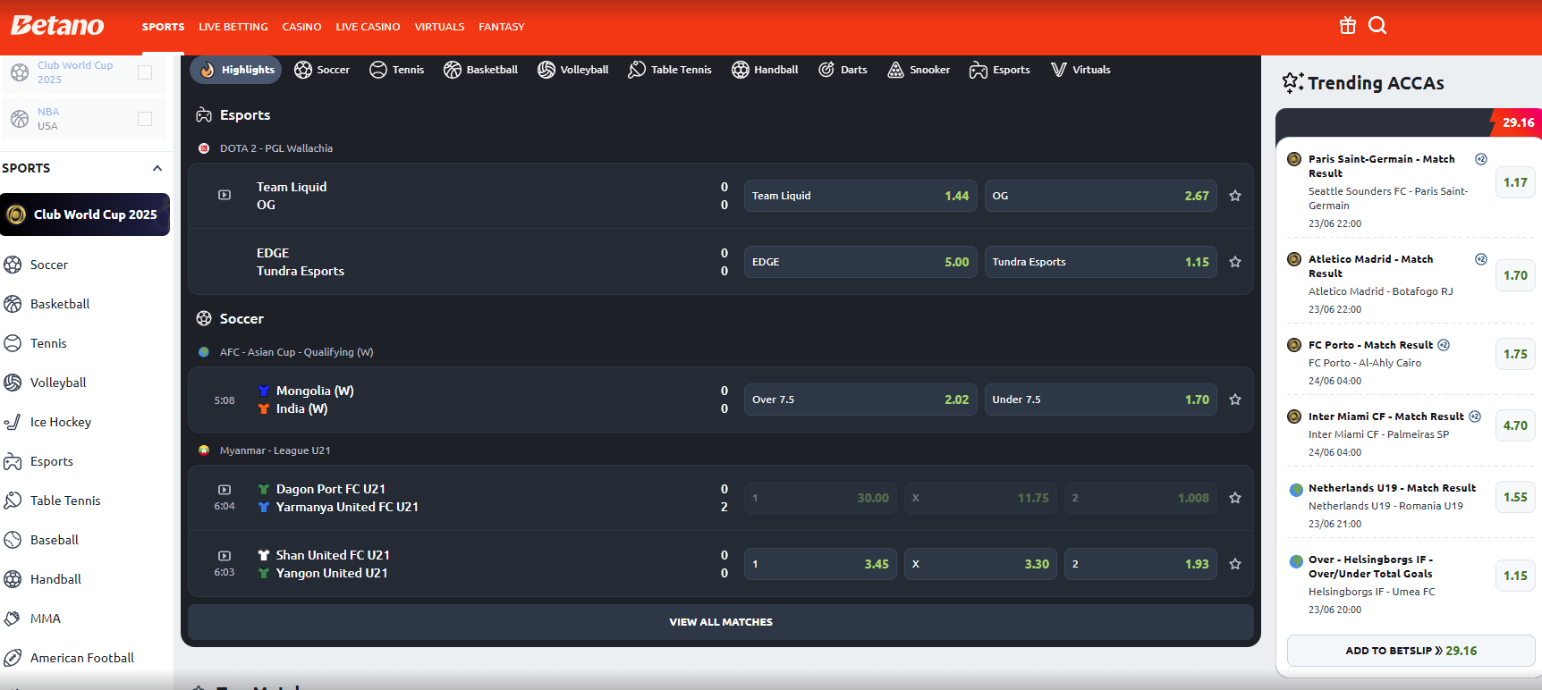1542x690 pixels.
Task: Select Over 7.5 at 2.02
Action: pos(860,400)
